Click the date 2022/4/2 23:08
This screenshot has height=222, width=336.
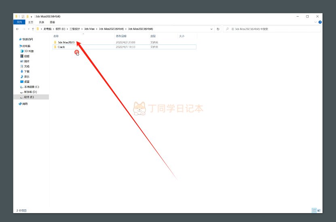coord(126,42)
